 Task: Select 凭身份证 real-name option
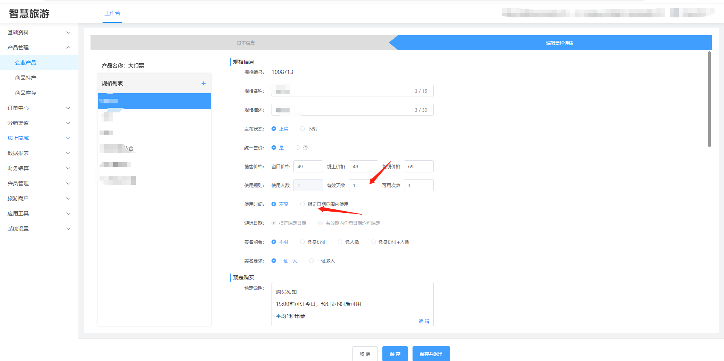tap(302, 242)
